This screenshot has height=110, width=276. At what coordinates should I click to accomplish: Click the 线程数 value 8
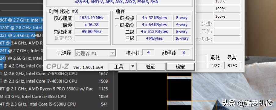[x=183, y=53]
